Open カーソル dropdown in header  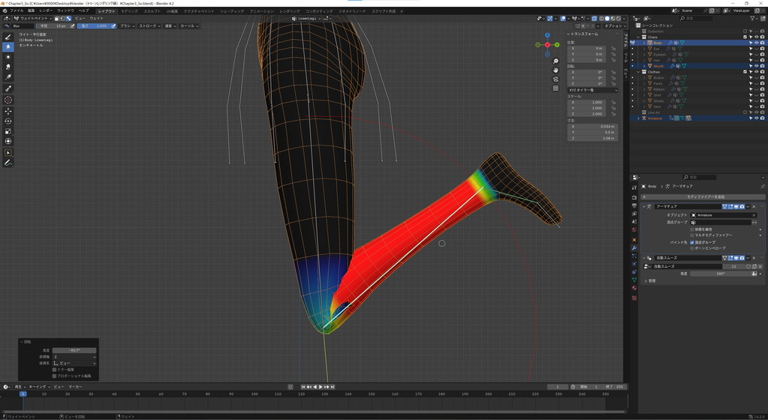pyautogui.click(x=189, y=26)
